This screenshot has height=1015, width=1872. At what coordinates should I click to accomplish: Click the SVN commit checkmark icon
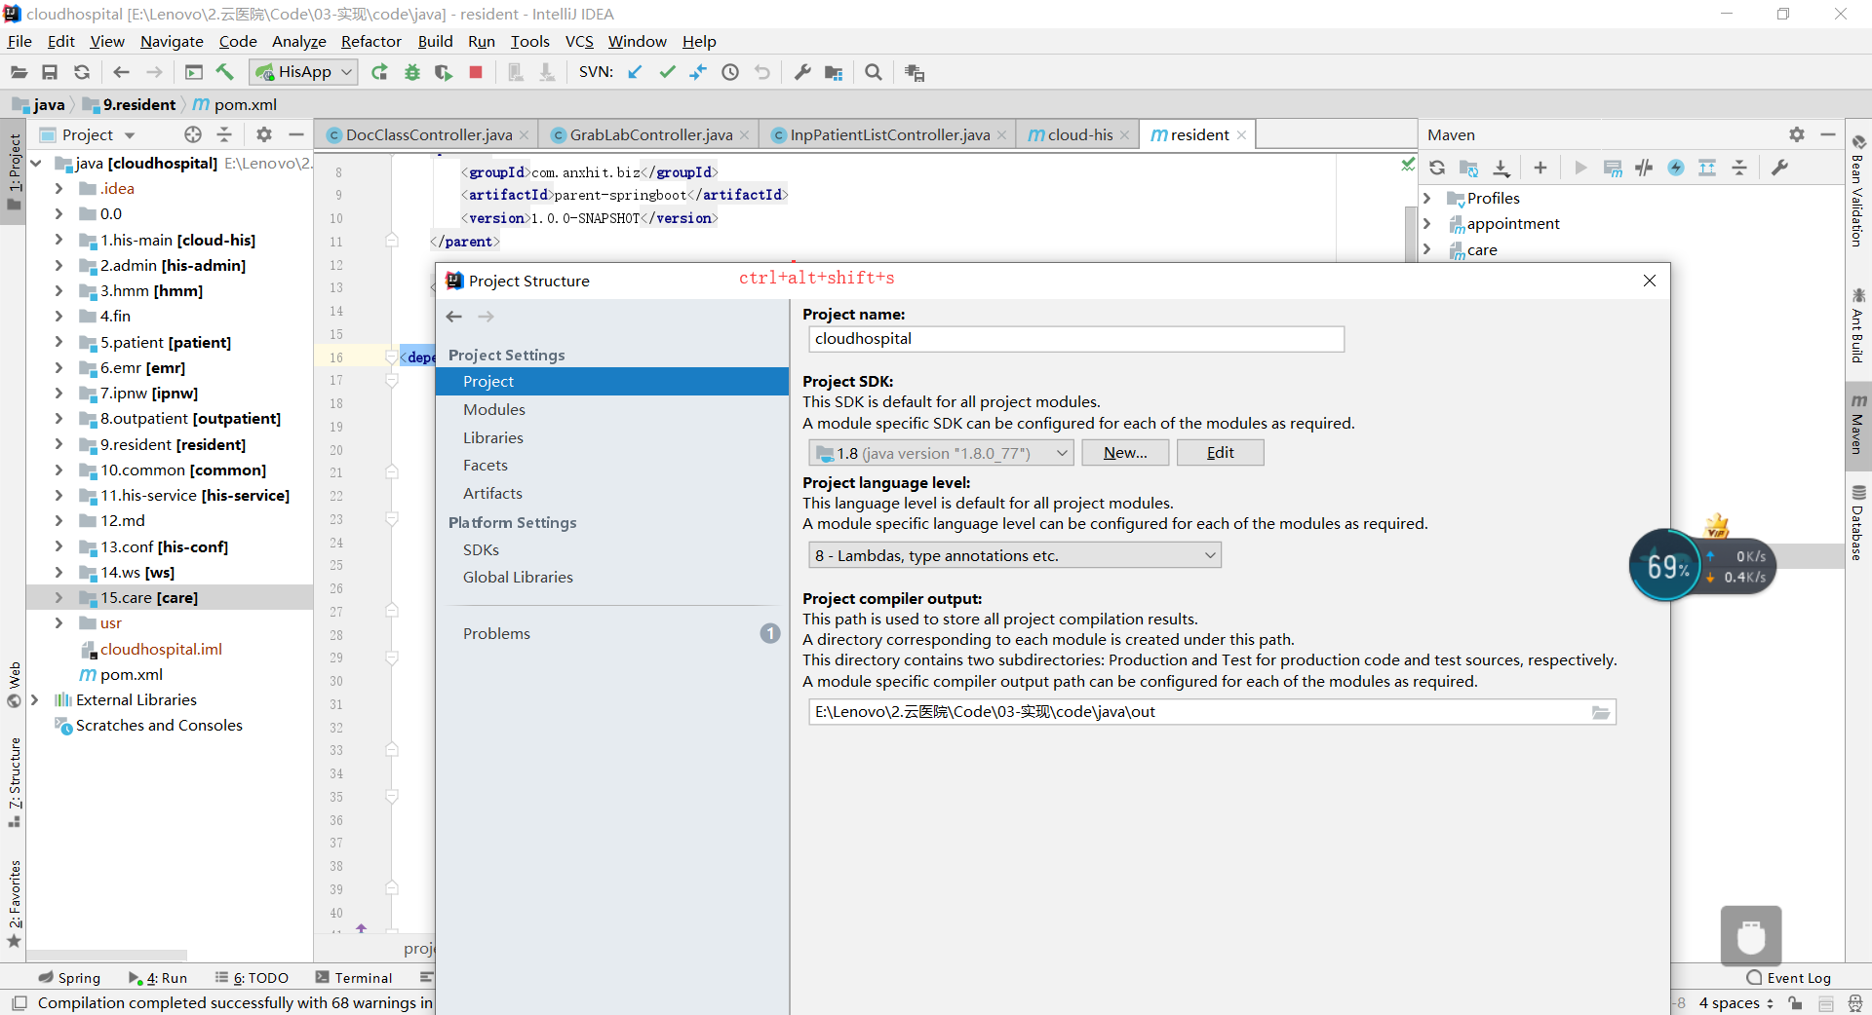point(667,72)
